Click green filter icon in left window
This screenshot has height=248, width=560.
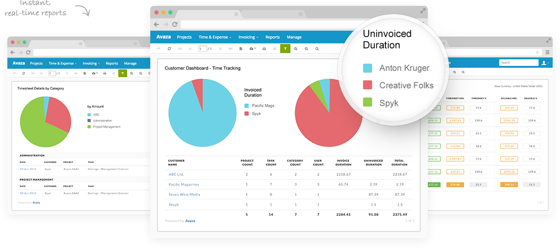[122, 73]
